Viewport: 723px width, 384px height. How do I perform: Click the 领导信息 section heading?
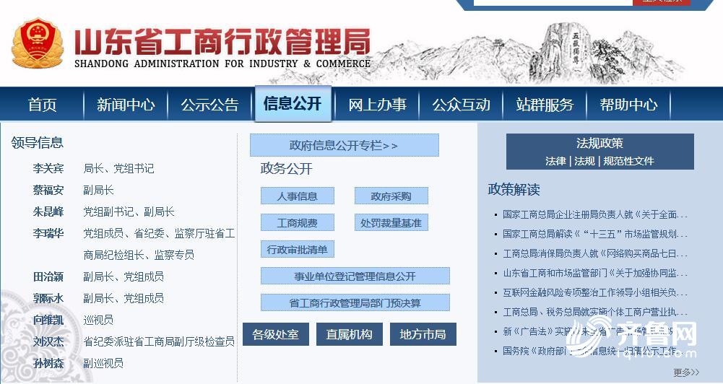[37, 142]
